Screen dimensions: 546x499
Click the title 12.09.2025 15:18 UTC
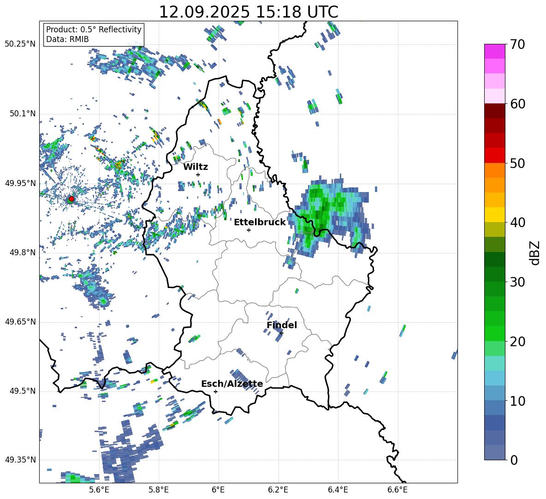click(249, 12)
